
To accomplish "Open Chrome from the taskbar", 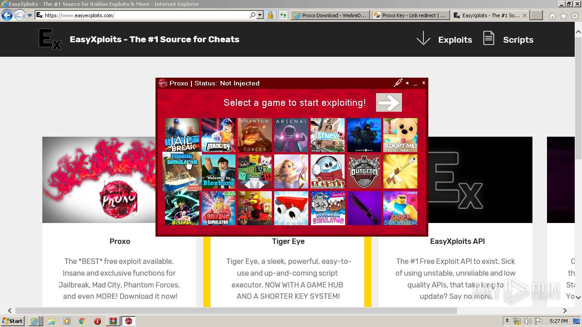I will [x=82, y=321].
